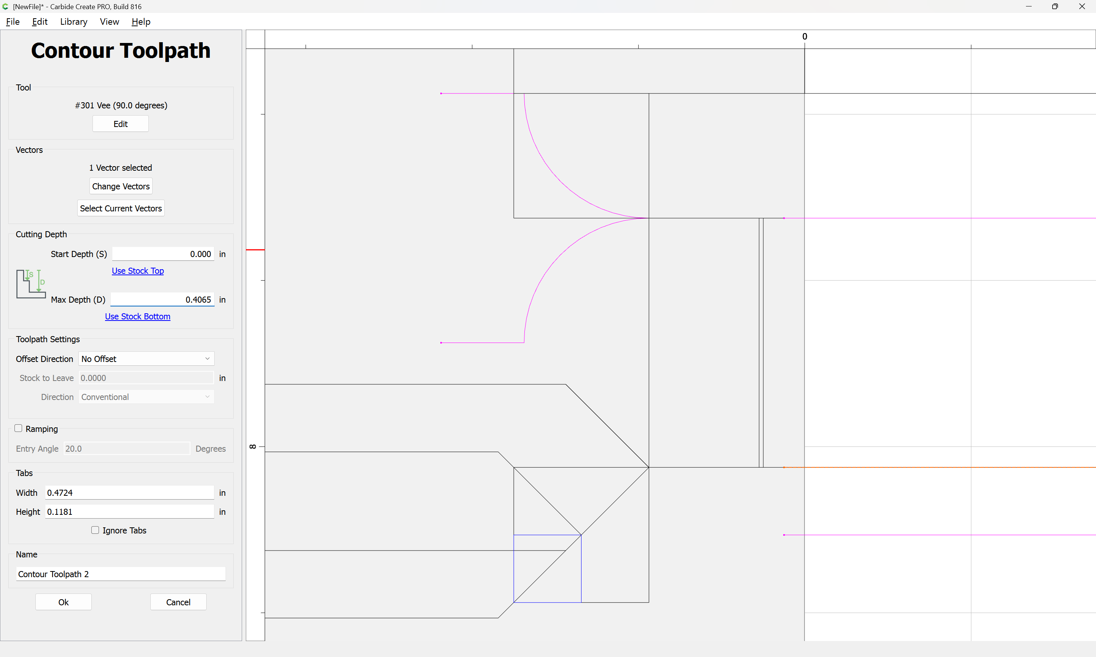This screenshot has height=657, width=1096.
Task: Open the Offset Direction dropdown
Action: (x=146, y=359)
